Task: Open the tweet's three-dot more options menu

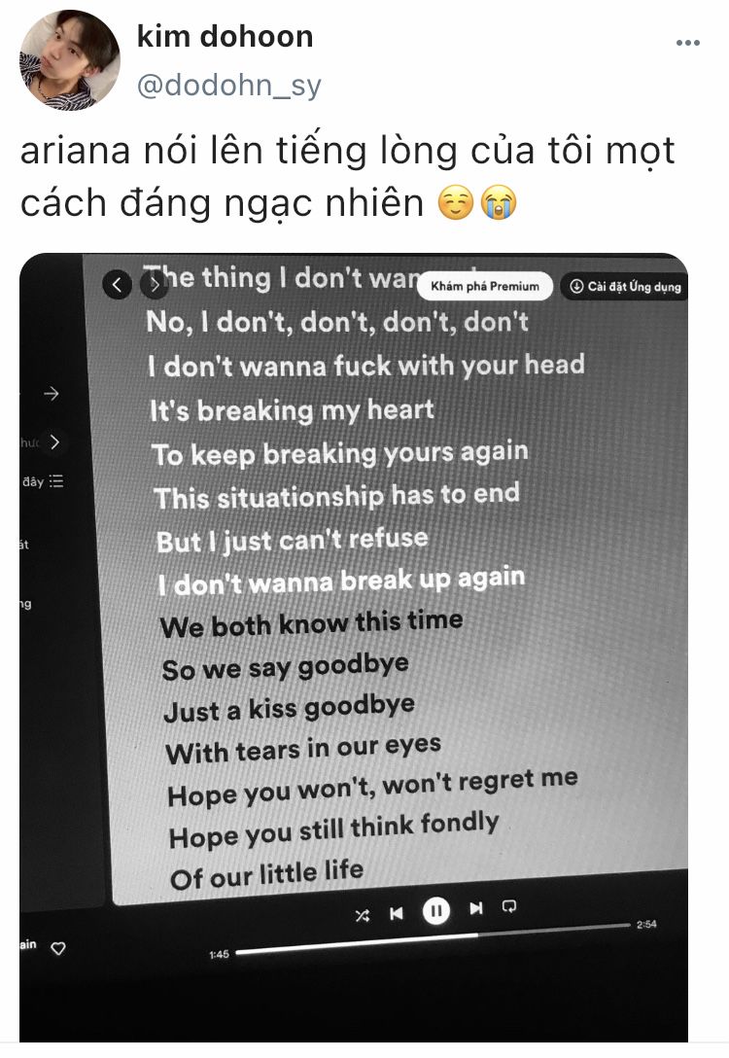Action: [687, 43]
